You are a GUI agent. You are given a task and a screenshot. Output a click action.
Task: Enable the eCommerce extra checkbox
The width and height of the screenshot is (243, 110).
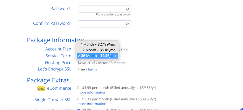coord(79,88)
